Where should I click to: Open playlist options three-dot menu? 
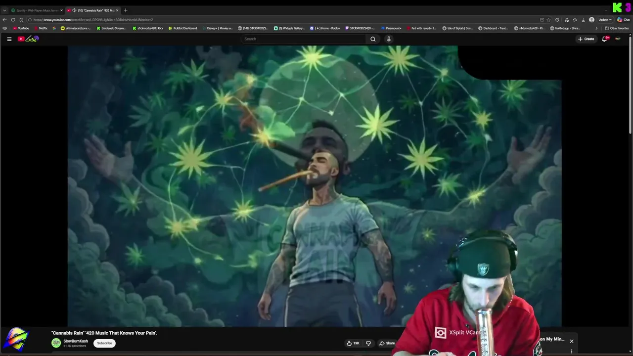(x=572, y=352)
